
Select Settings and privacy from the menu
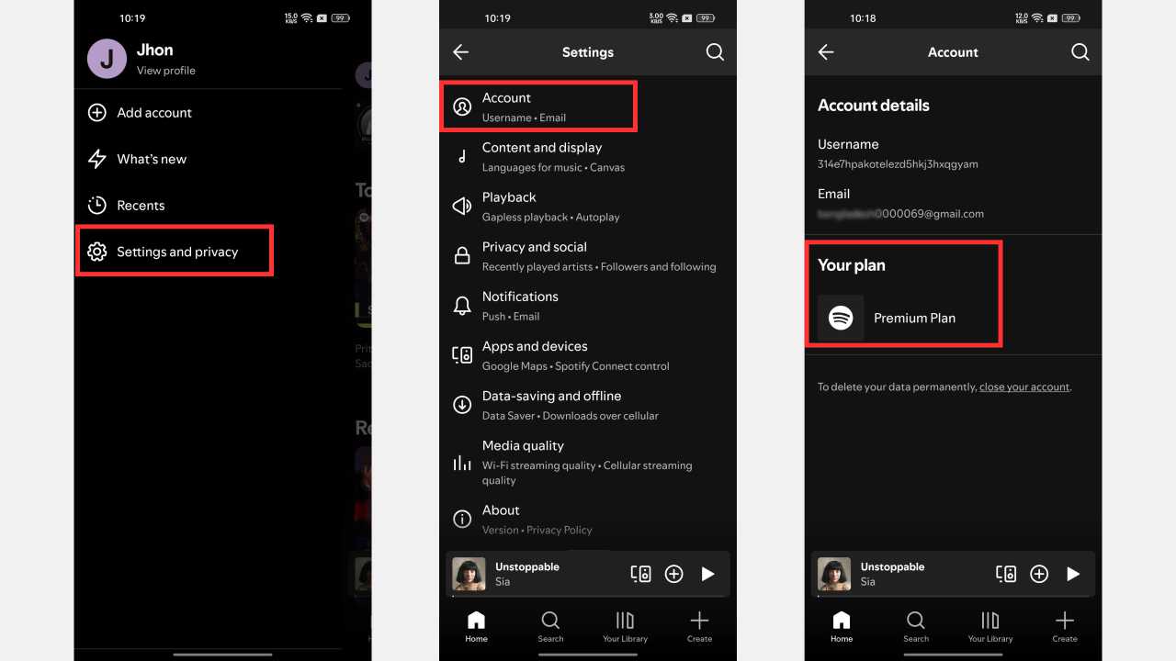tap(175, 250)
